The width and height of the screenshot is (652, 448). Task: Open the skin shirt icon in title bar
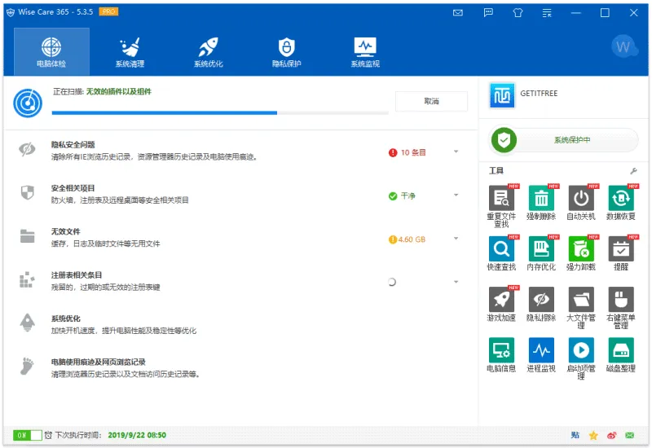pos(518,13)
